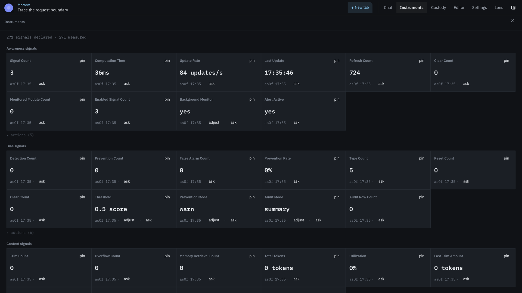Viewport: 522px width, 293px height.
Task: Ask about Detection Count
Action: pos(42,181)
